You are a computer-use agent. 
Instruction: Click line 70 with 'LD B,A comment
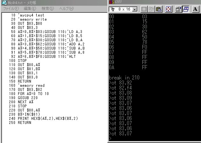coord(47,40)
